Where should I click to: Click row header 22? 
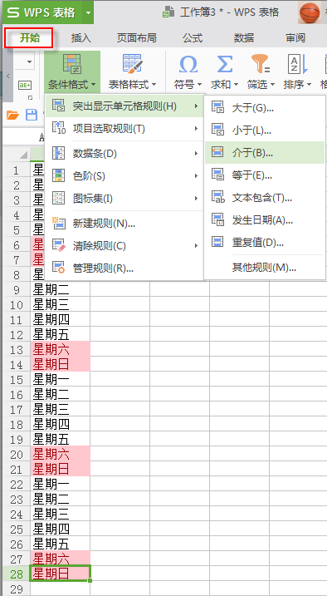[17, 485]
